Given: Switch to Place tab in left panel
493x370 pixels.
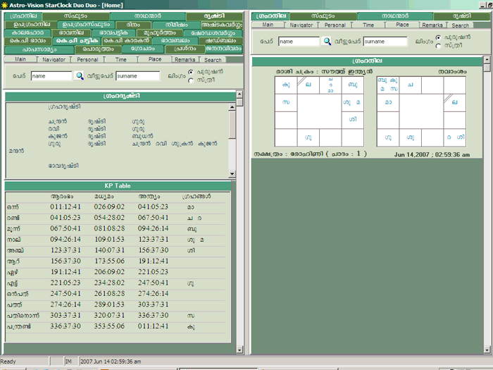Looking at the screenshot, I should pos(155,59).
